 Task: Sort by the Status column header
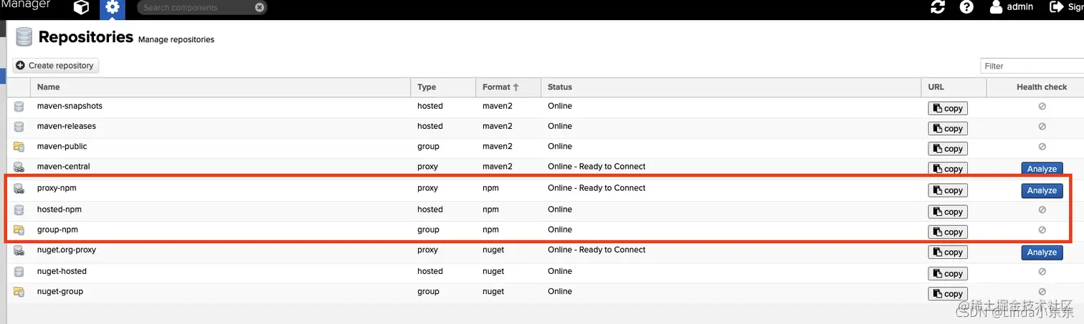[x=731, y=87]
